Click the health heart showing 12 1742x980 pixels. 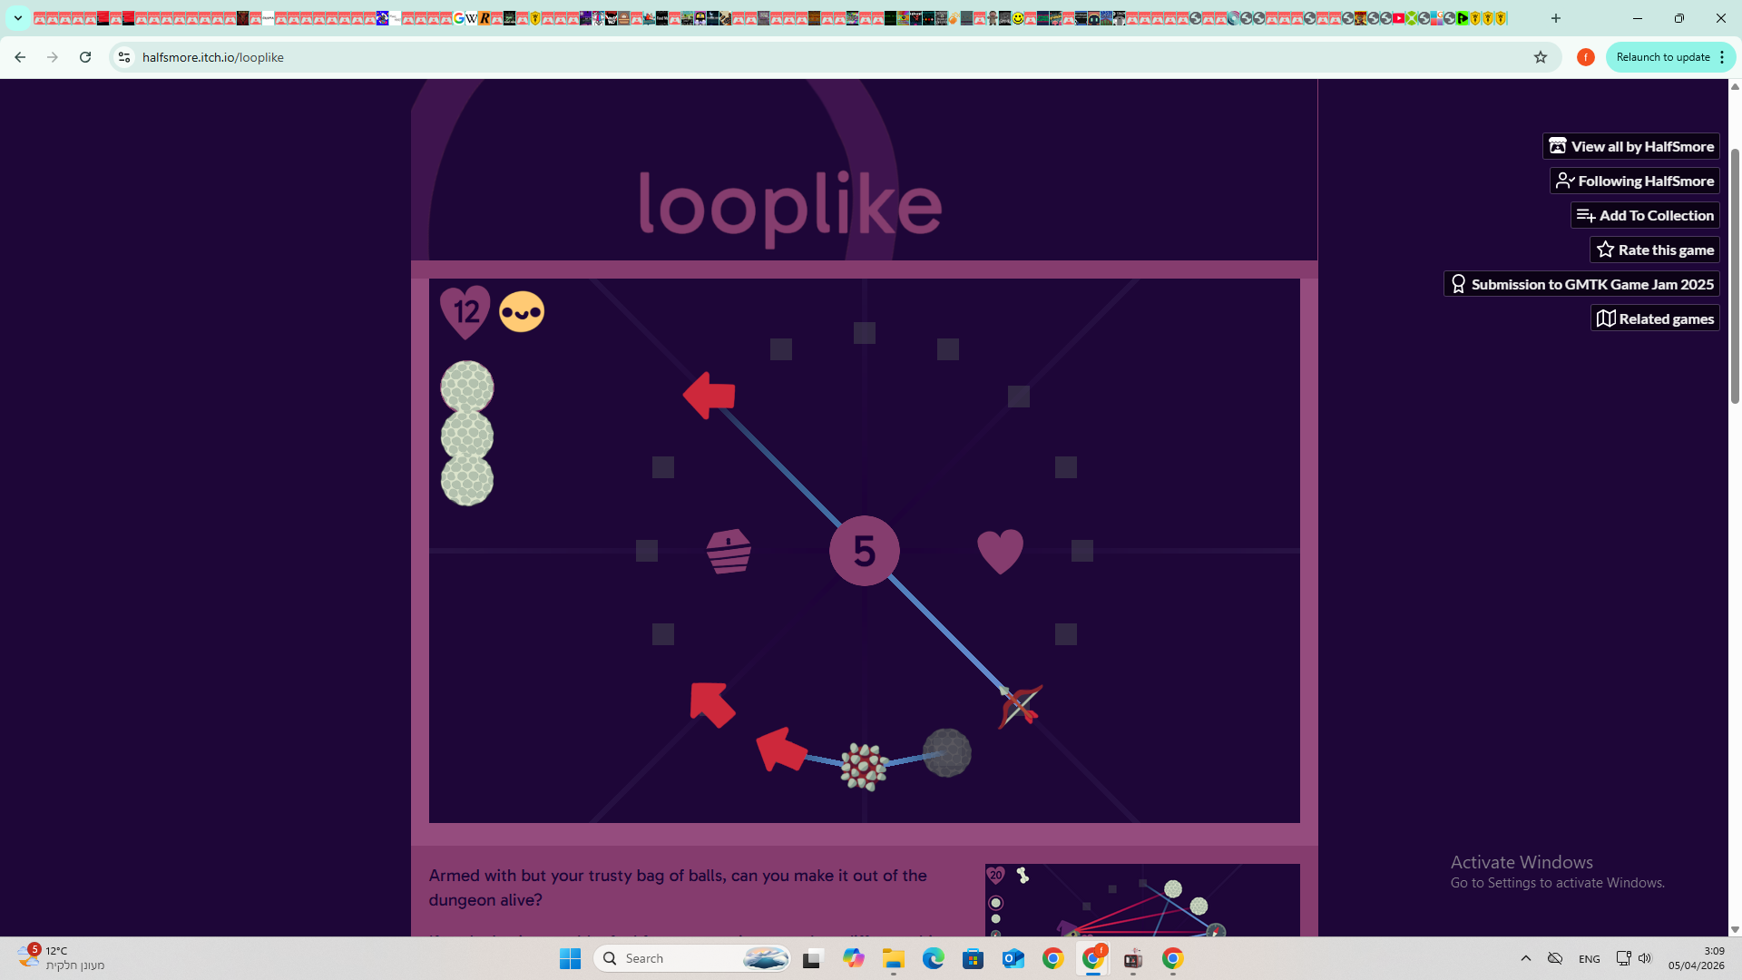tap(465, 312)
